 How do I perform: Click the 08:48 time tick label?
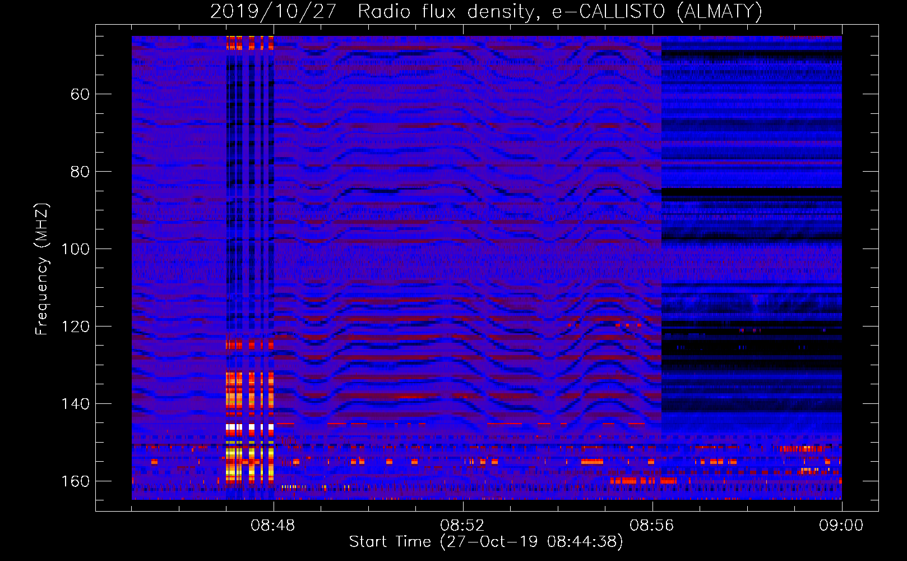[x=273, y=526]
